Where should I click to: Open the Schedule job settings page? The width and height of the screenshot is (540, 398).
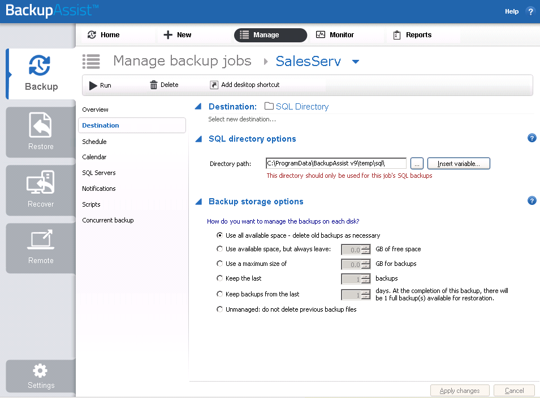click(x=94, y=142)
